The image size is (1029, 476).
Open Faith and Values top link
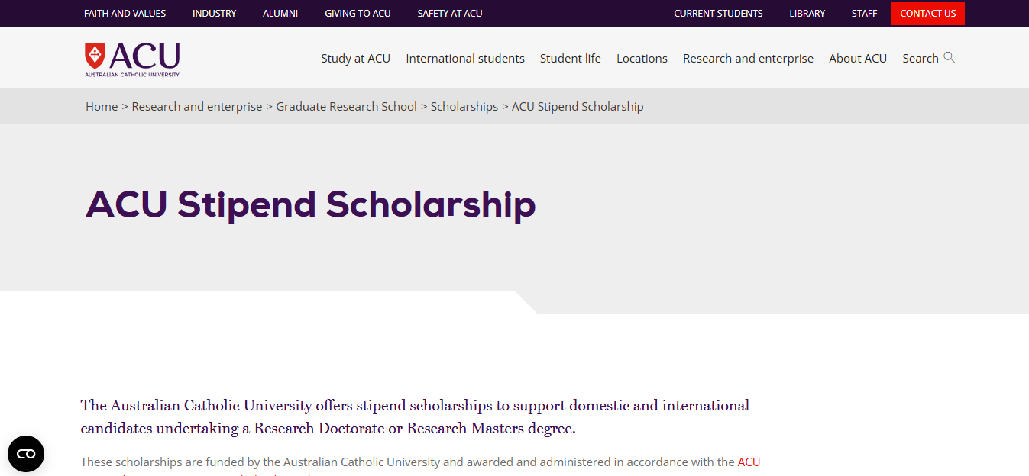[125, 13]
